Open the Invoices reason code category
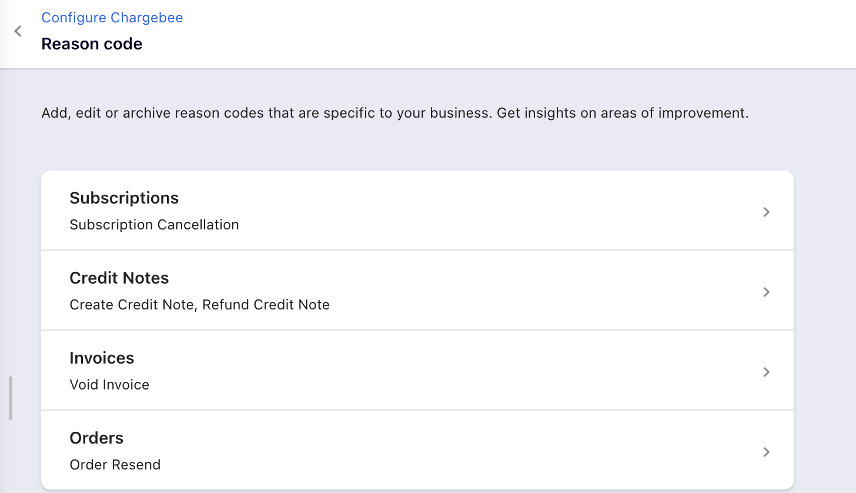The image size is (856, 493). (417, 370)
